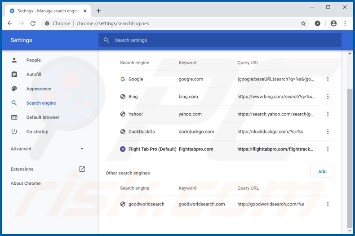
Task: Open the Extensions link in sidebar
Action: tap(22, 169)
